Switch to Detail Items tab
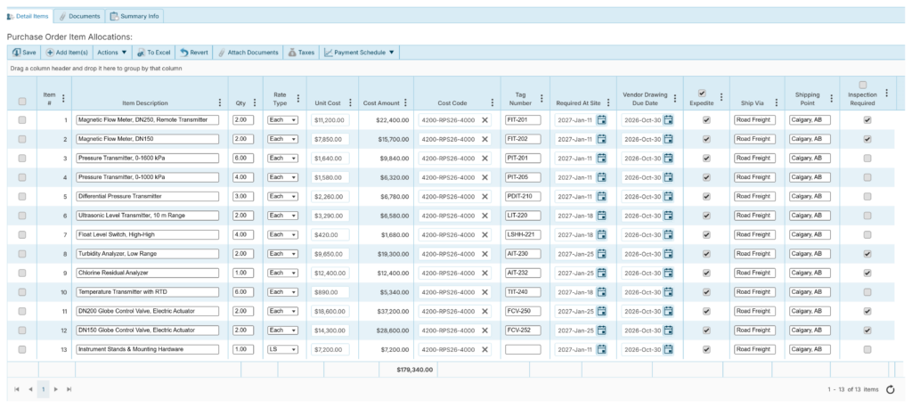This screenshot has height=408, width=912. (28, 16)
